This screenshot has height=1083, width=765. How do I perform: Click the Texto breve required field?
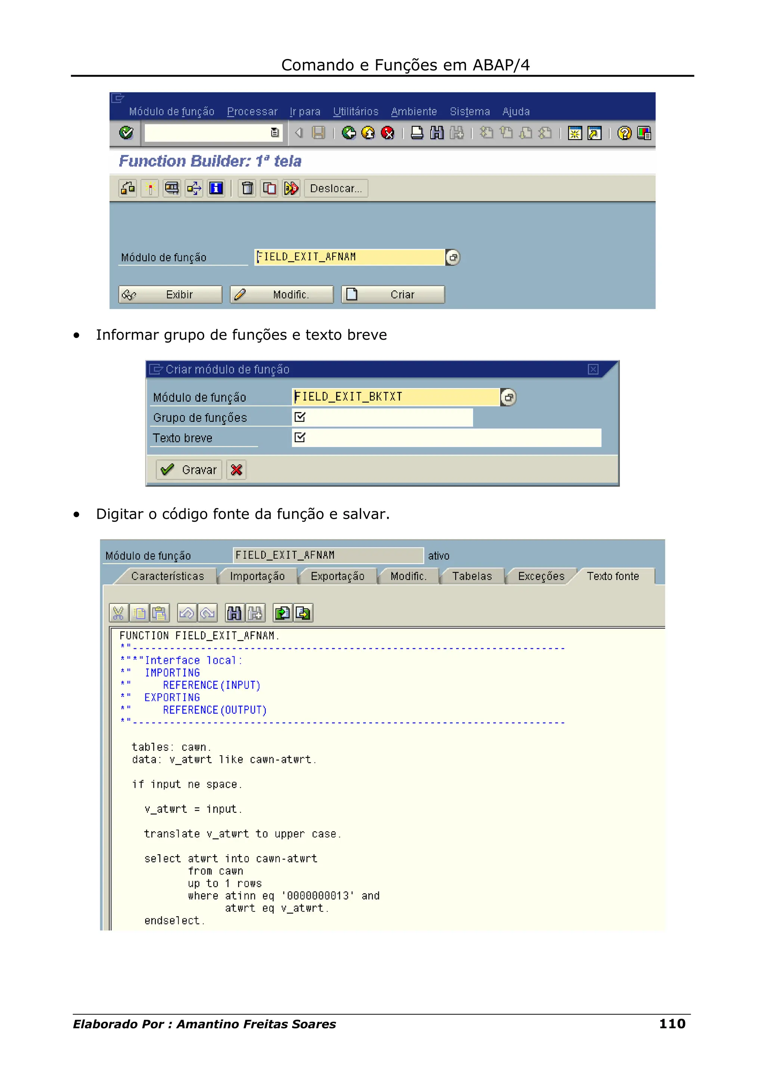pos(446,438)
